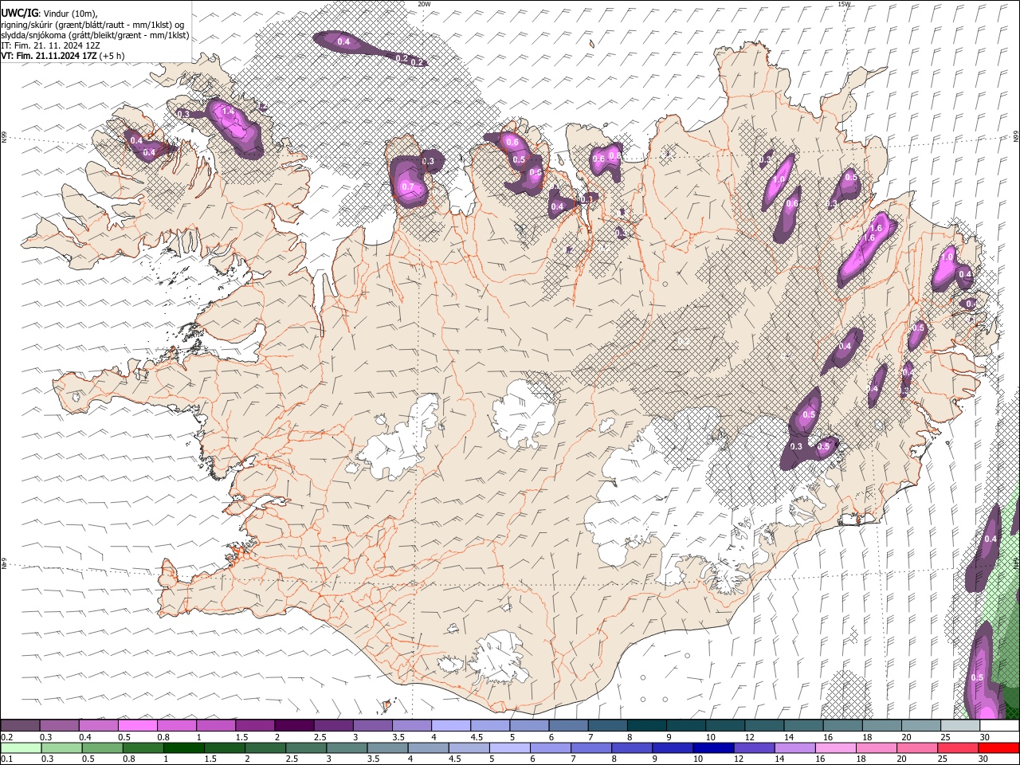This screenshot has width=1020, height=765.
Task: Click the 1.4 snowfall value in the Westfjords
Action: [228, 112]
